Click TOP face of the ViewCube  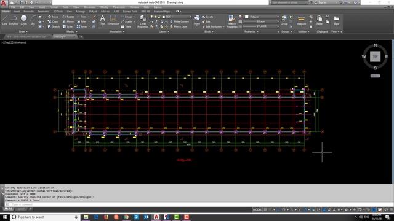click(x=375, y=56)
